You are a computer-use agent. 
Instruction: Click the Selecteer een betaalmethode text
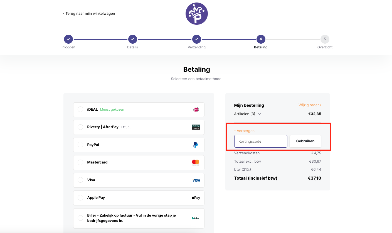[x=197, y=79]
